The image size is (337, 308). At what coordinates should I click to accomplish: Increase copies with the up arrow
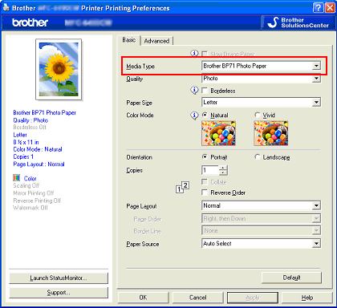click(x=223, y=168)
